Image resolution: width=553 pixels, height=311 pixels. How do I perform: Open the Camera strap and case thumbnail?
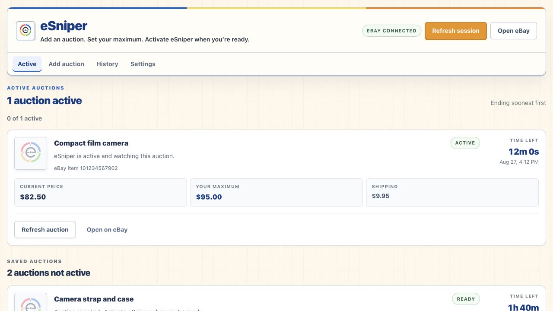pos(31,302)
